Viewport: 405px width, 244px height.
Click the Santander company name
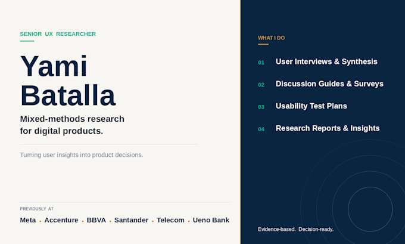(131, 220)
